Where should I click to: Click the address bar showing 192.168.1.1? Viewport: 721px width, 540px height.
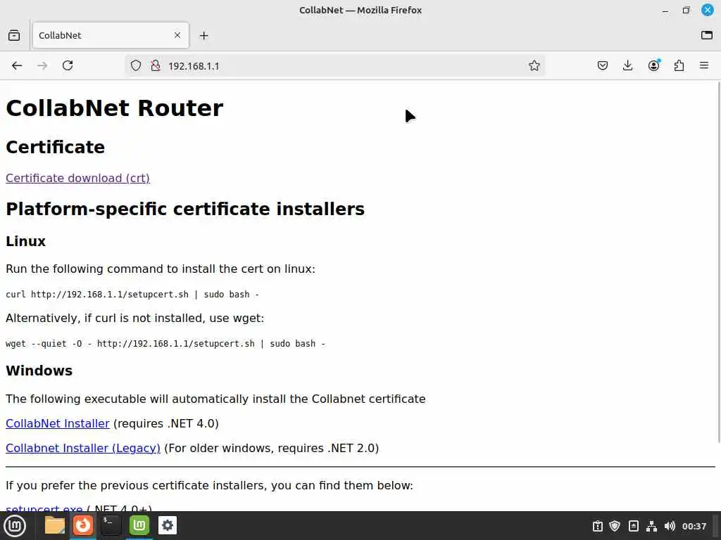point(336,65)
